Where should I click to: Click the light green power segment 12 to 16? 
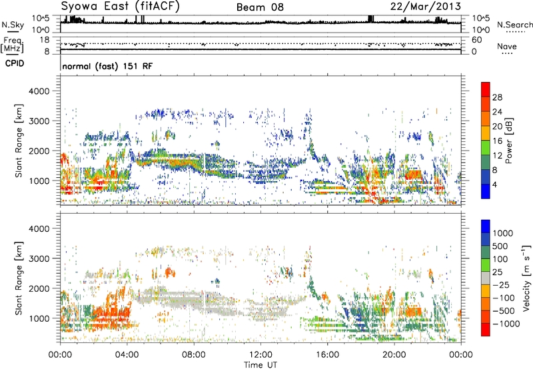486,148
